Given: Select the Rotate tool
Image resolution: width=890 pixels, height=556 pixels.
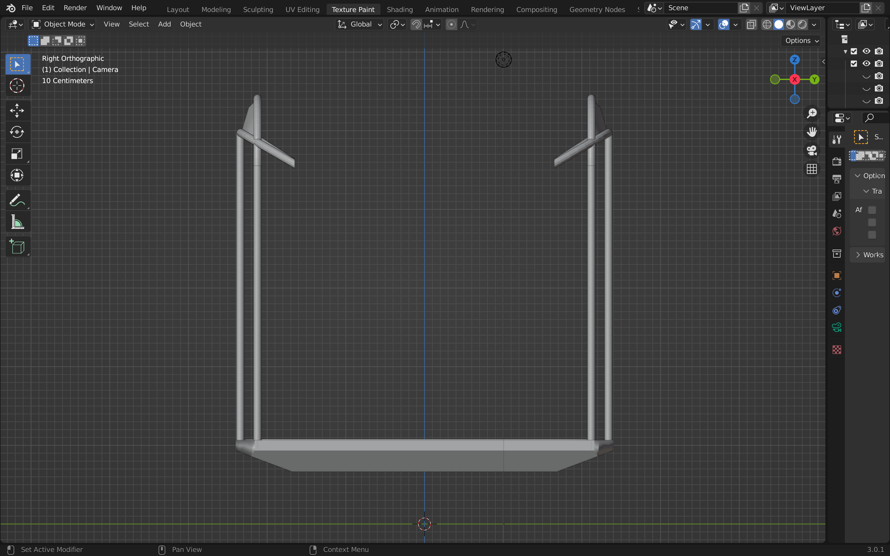Looking at the screenshot, I should [17, 132].
